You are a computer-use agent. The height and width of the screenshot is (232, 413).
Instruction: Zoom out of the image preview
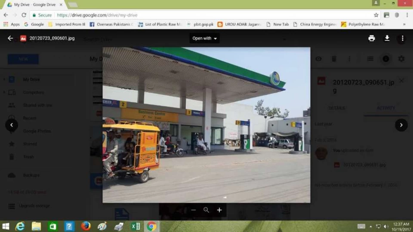194,210
